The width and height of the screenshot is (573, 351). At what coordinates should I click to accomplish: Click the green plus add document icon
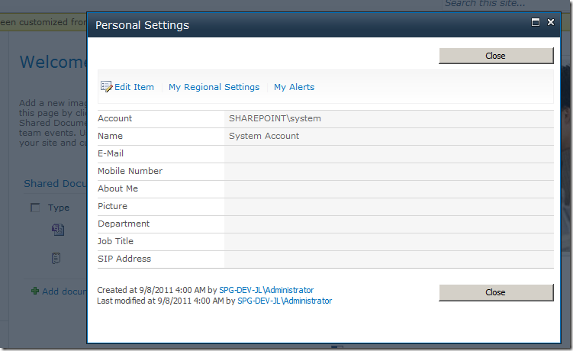point(34,291)
